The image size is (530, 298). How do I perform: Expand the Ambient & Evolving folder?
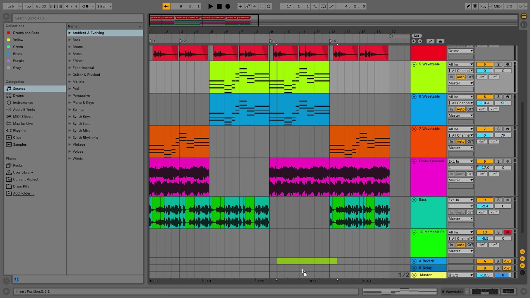click(70, 33)
